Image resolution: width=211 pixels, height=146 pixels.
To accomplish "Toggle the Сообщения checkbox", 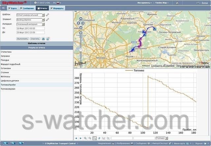I will point(21,8).
